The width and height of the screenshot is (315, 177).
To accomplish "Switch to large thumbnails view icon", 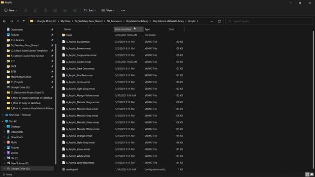I will (x=312, y=175).
